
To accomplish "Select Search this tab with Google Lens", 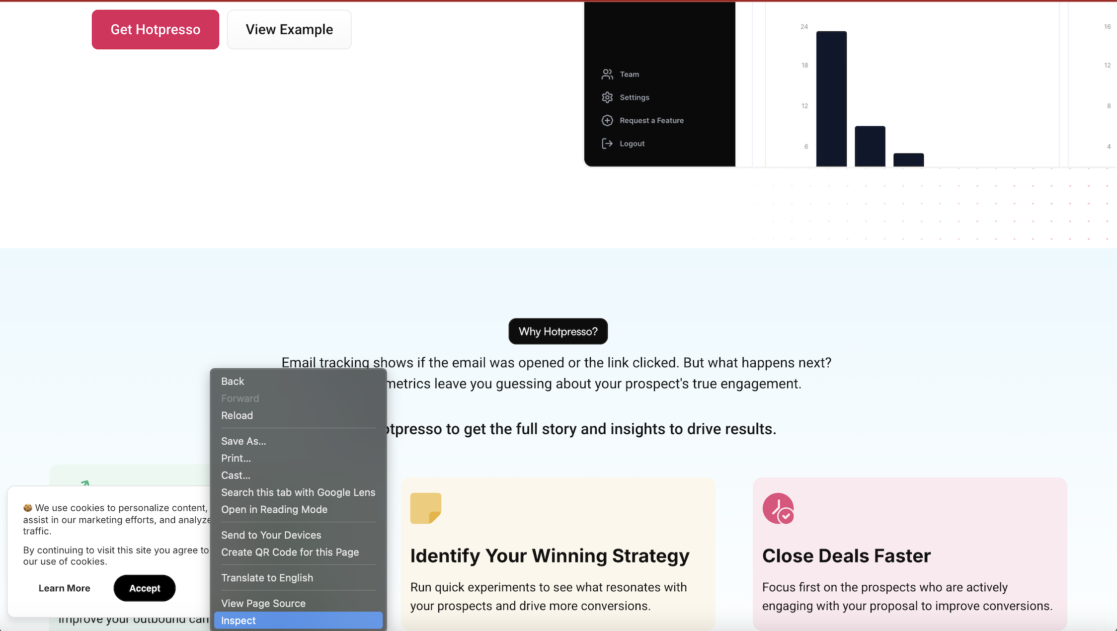I will pos(298,492).
